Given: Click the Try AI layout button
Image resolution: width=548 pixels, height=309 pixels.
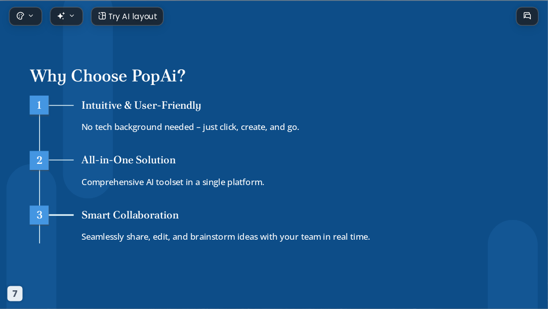Looking at the screenshot, I should 127,16.
